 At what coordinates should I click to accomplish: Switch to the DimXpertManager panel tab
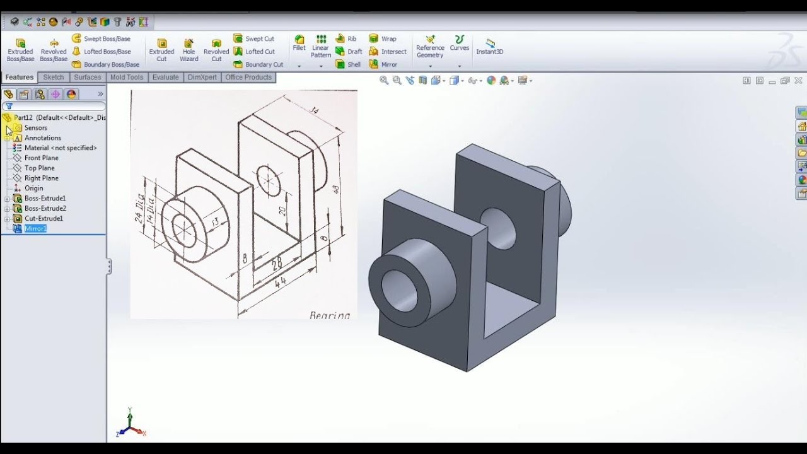[55, 94]
